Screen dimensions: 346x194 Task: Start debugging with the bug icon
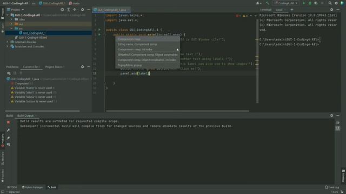point(310,3)
